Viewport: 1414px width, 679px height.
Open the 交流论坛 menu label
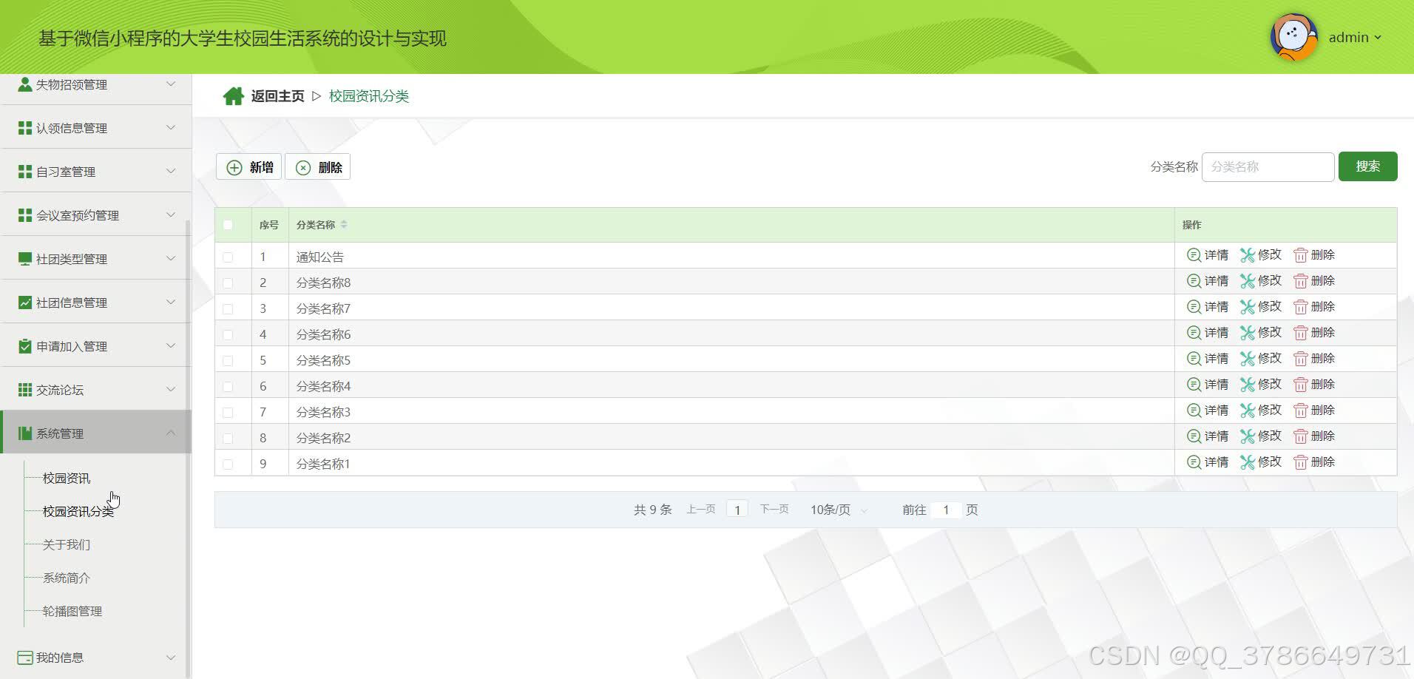(x=60, y=390)
